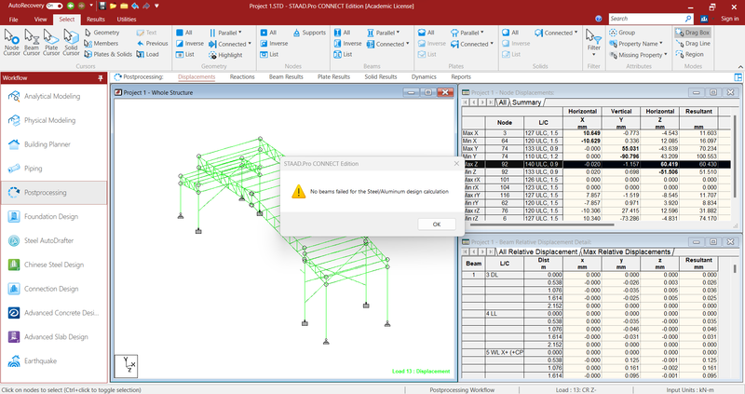Viewport: 745px width, 394px height.
Task: Activate Drag Box mode
Action: pos(692,33)
